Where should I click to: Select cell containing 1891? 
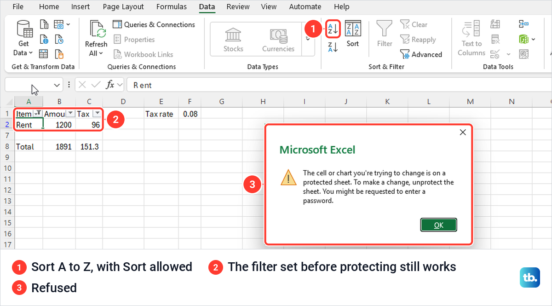tap(59, 147)
